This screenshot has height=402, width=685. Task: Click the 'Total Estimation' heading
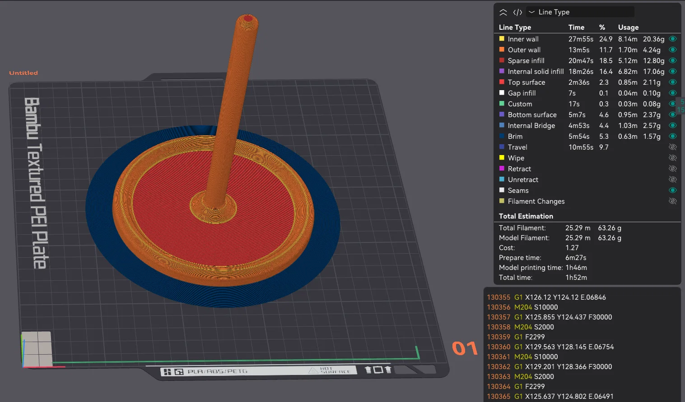pos(526,216)
